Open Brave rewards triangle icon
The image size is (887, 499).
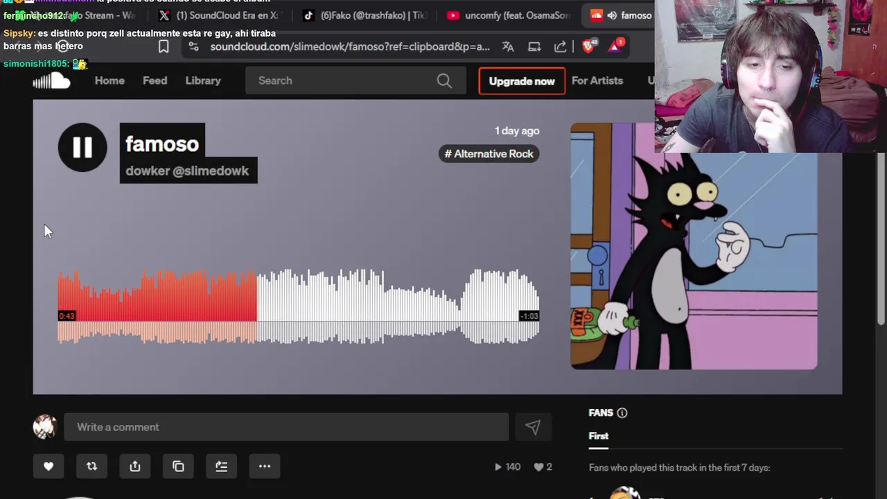click(615, 46)
